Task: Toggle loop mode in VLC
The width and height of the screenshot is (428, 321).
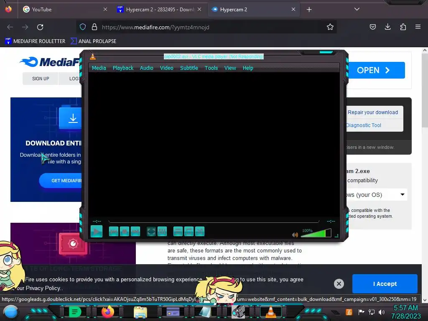Action: coord(189,232)
